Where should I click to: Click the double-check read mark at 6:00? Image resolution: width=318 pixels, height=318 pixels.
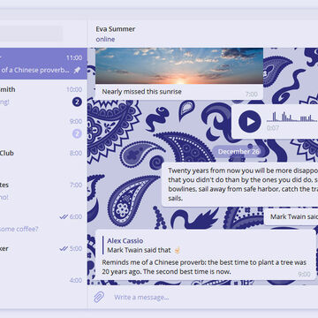pos(64,216)
